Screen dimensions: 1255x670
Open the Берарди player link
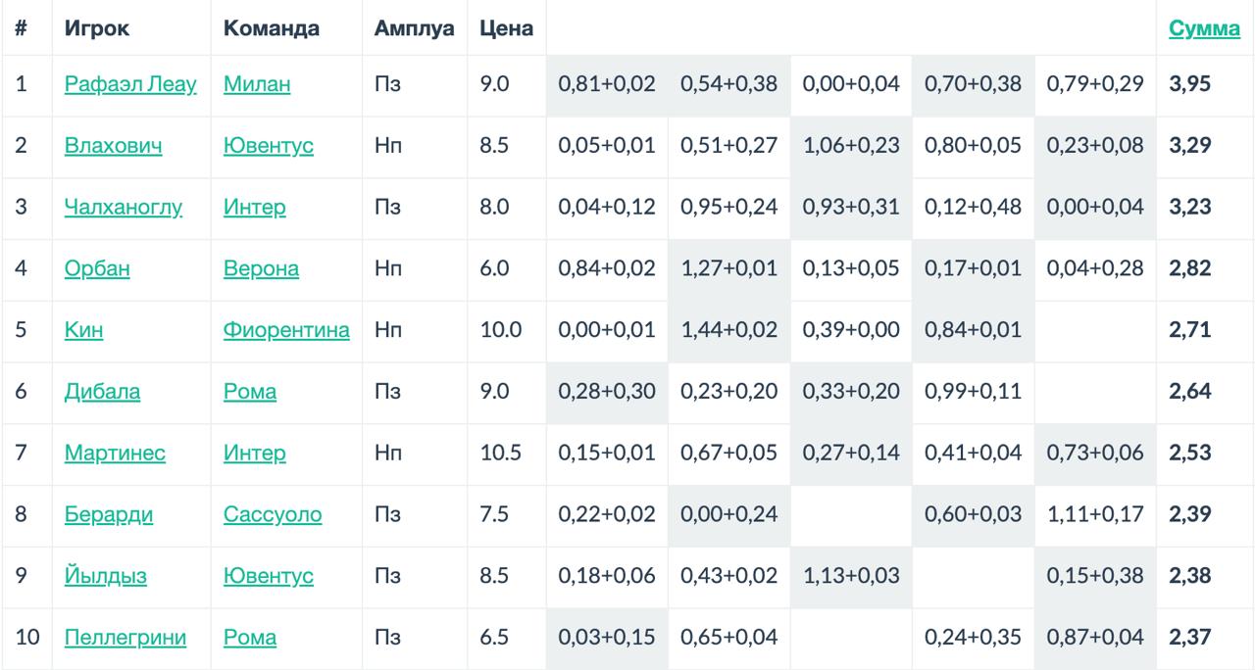[109, 514]
